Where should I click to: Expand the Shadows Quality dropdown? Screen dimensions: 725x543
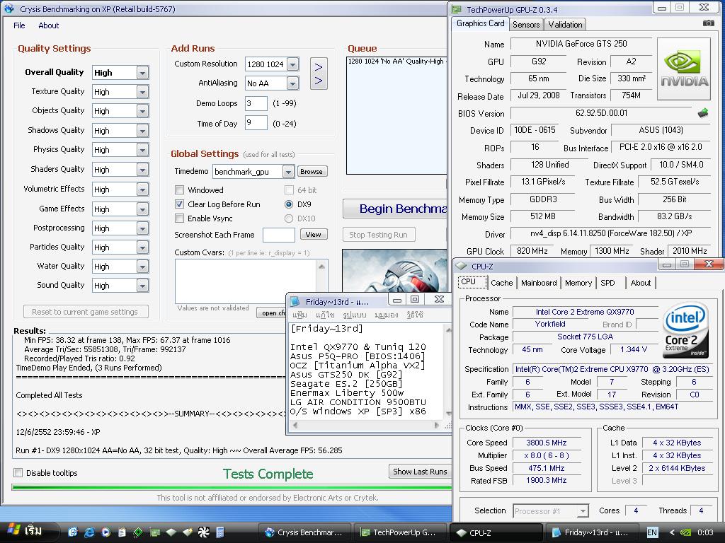[x=142, y=131]
